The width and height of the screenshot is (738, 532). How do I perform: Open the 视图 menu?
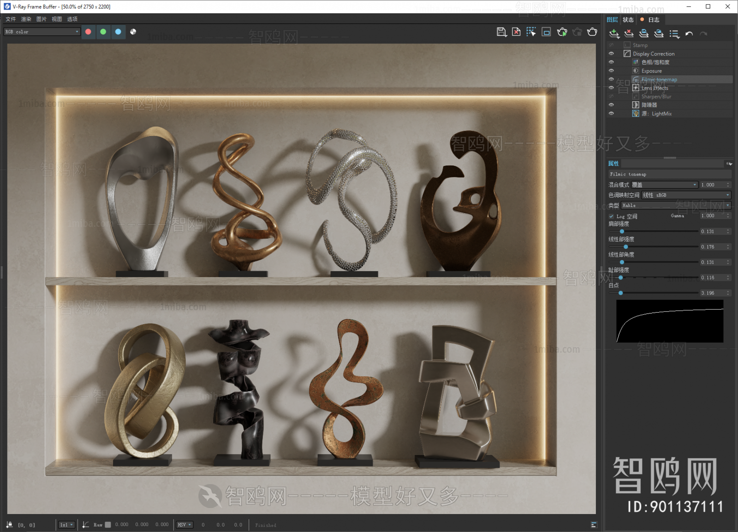[x=57, y=19]
